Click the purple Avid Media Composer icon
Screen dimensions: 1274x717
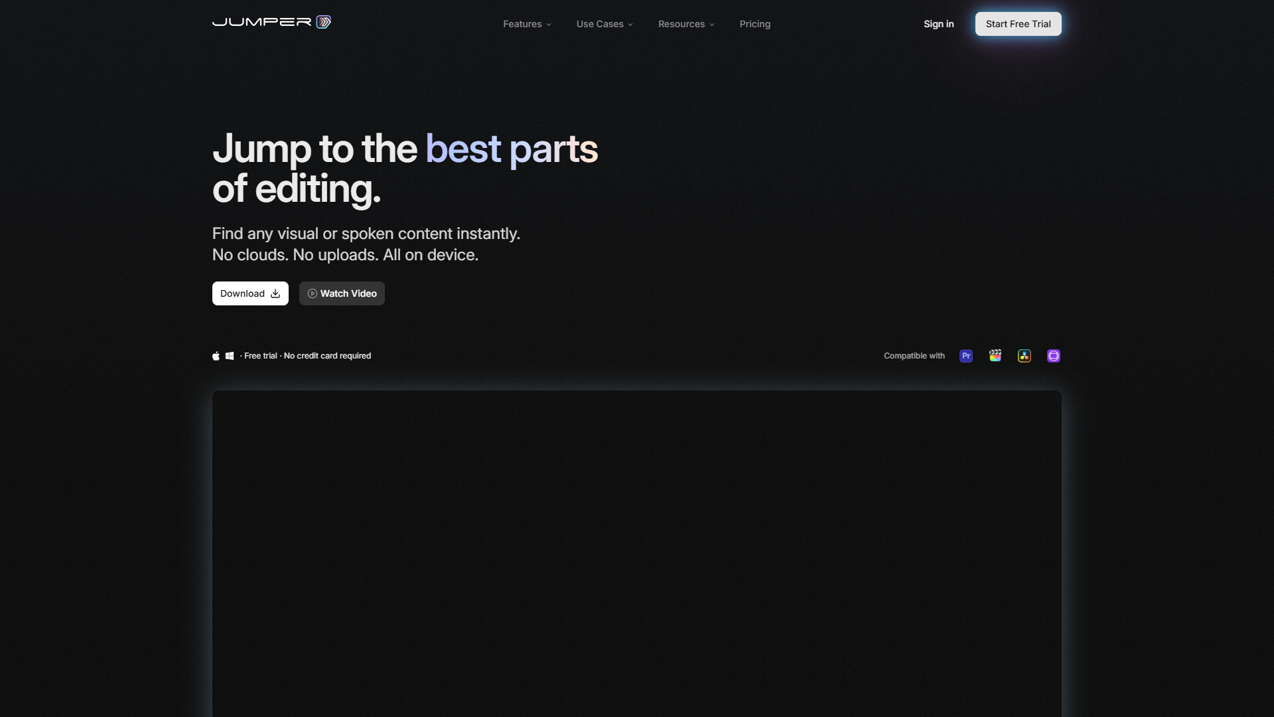[1054, 356]
